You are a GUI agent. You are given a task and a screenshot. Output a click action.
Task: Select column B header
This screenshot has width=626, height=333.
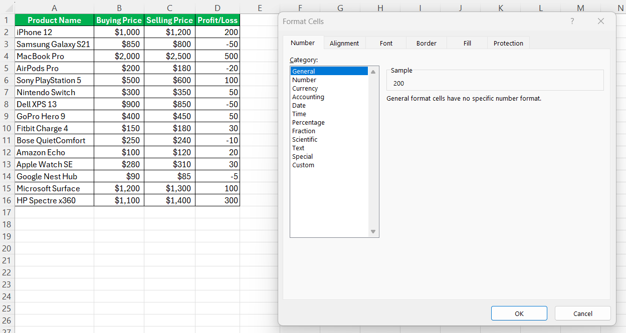(x=119, y=8)
